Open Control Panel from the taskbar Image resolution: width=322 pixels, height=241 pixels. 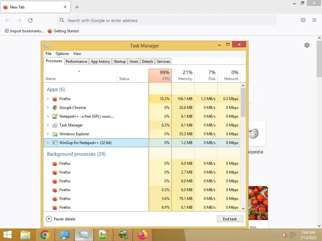pos(64,235)
